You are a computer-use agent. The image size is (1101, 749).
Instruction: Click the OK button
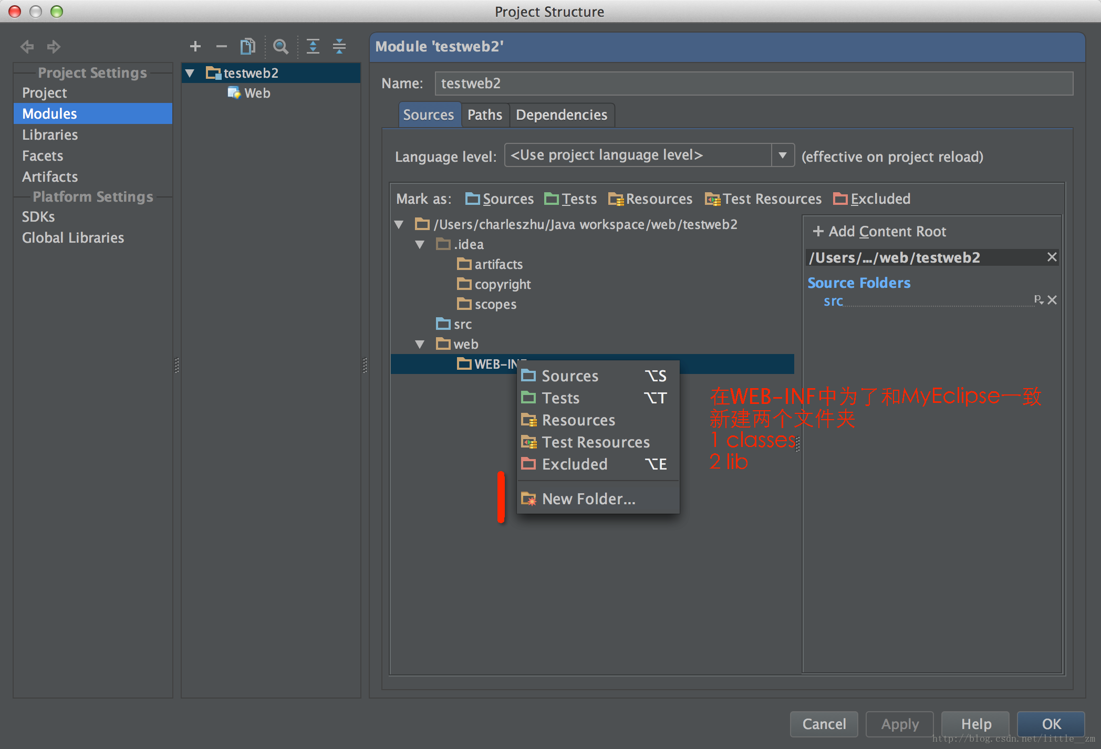click(x=1052, y=724)
